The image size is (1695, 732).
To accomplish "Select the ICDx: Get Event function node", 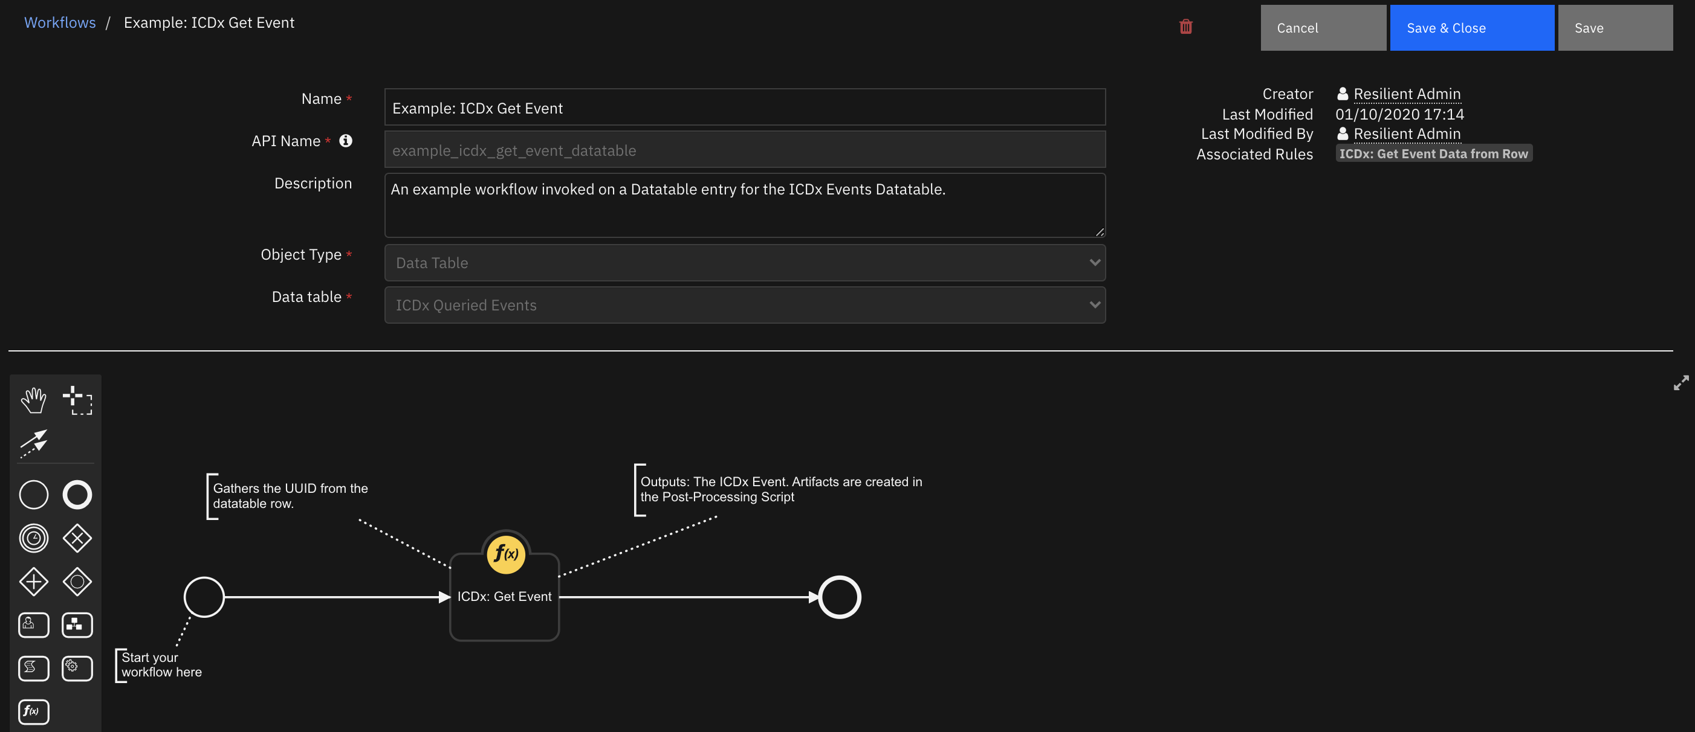I will (x=505, y=597).
